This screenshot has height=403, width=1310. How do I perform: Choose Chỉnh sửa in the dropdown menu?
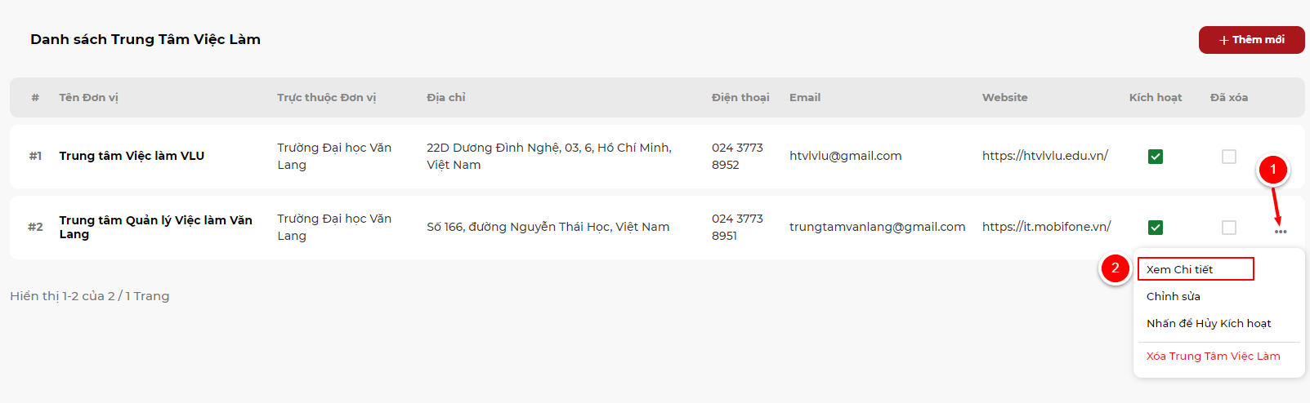[1174, 296]
